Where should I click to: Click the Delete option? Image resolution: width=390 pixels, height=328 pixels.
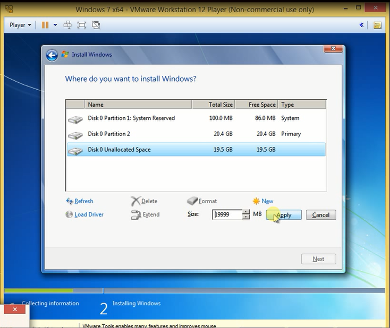click(145, 201)
